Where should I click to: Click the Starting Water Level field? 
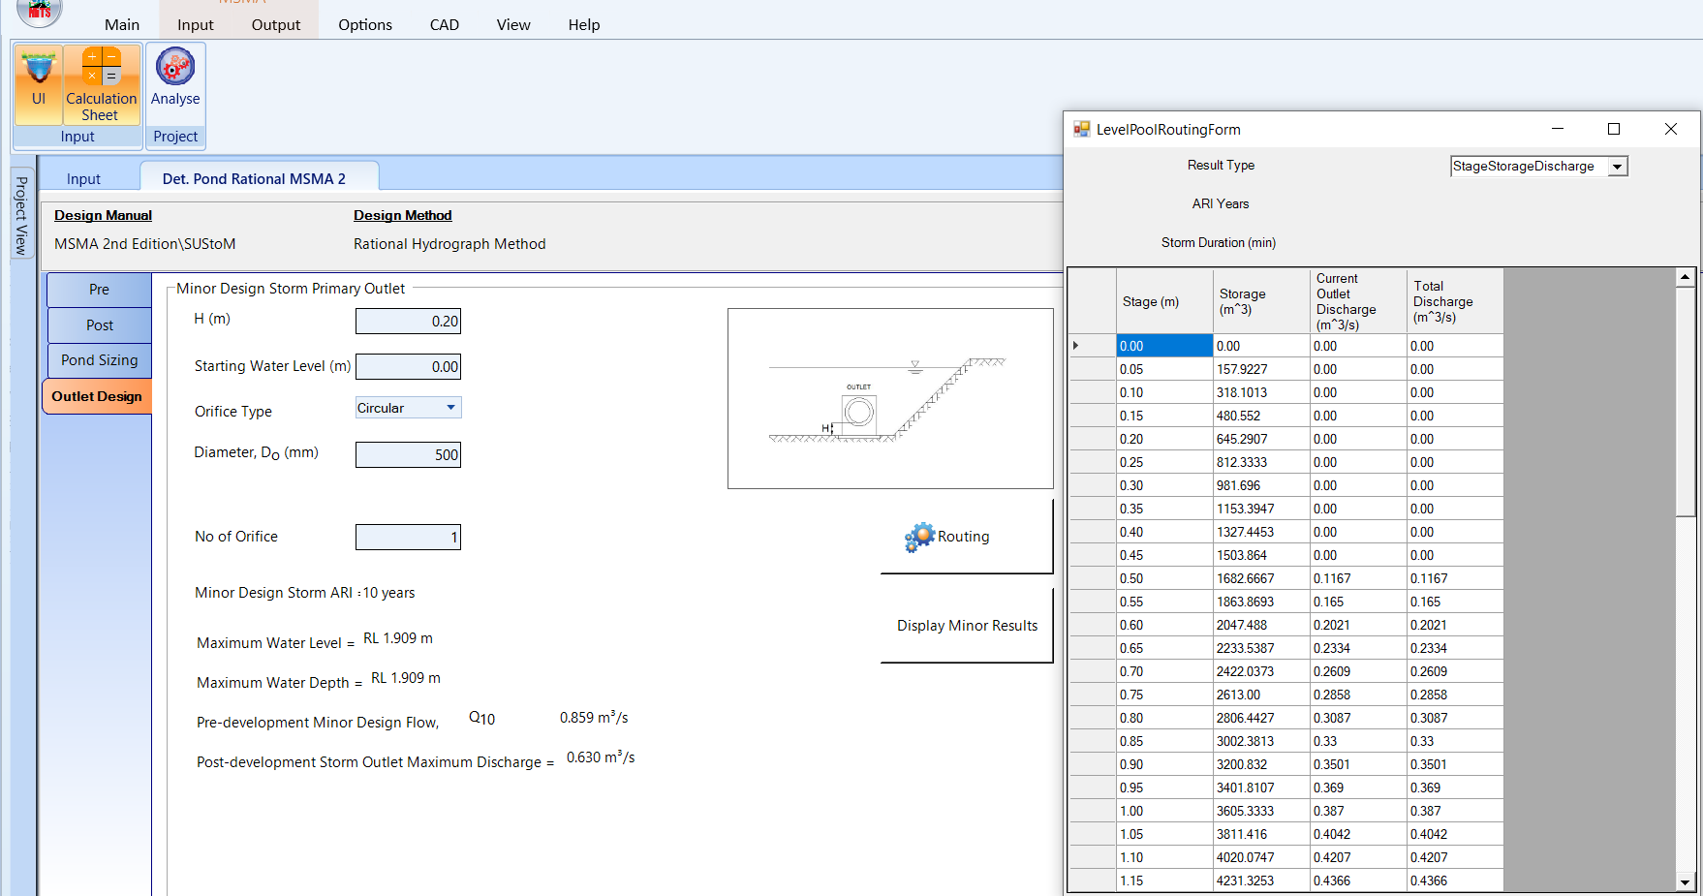pos(408,366)
